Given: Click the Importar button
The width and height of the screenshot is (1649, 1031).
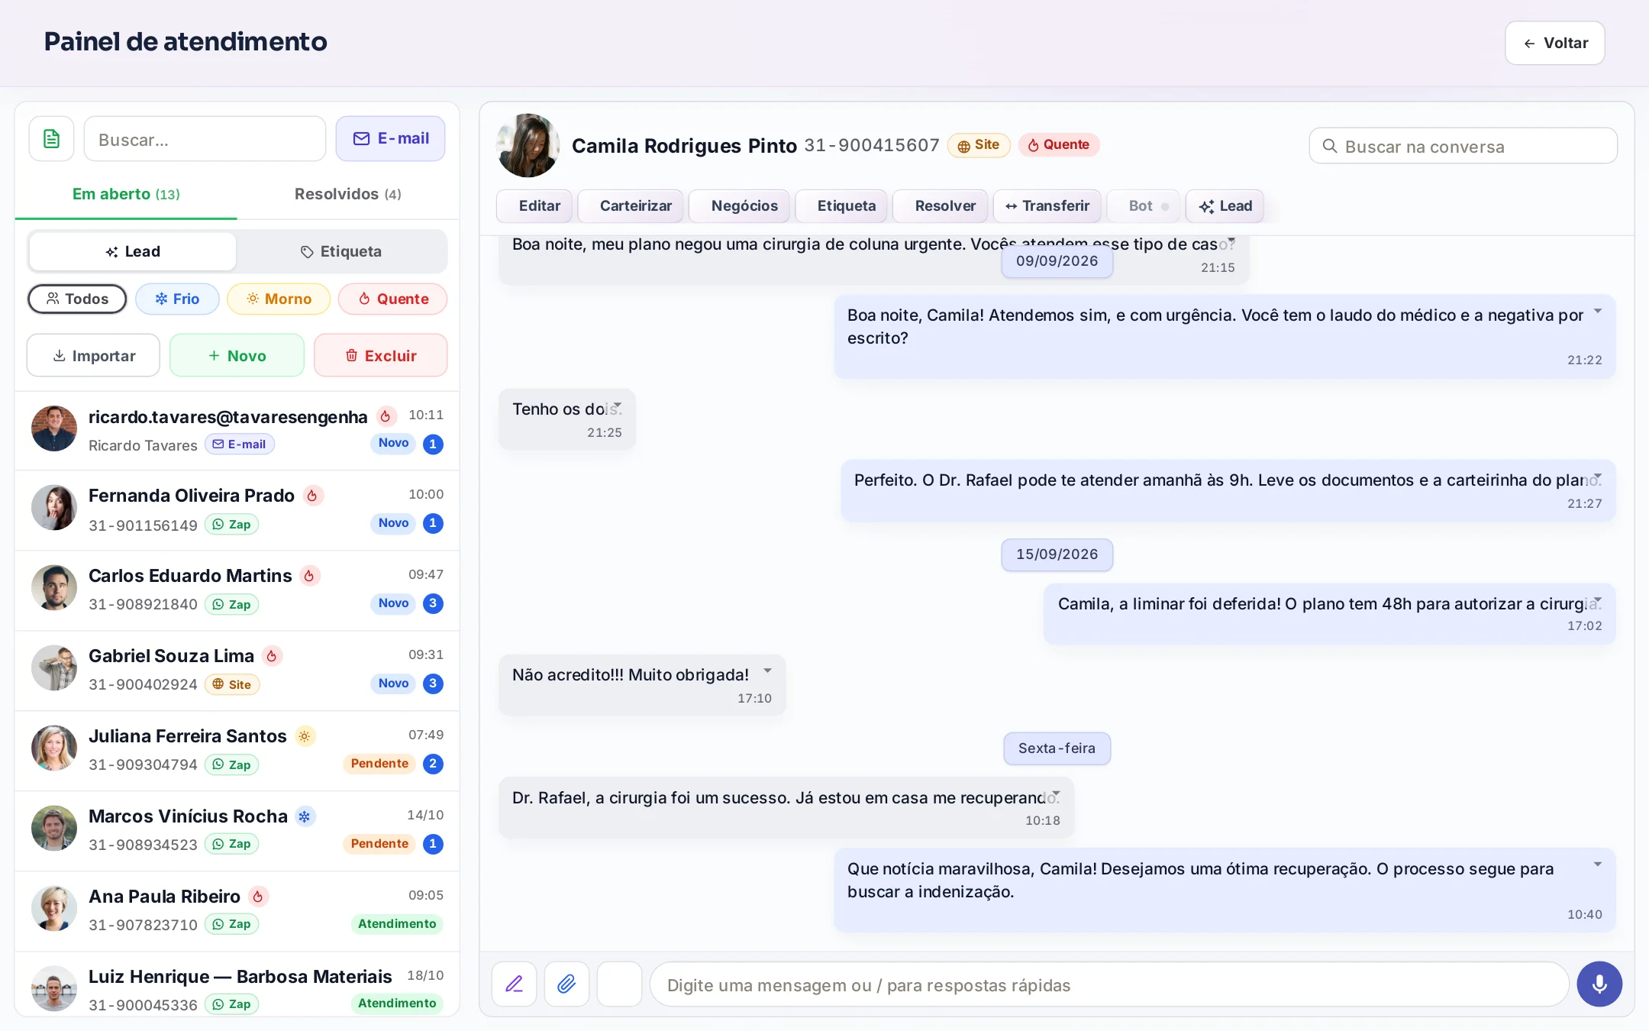Looking at the screenshot, I should click(93, 355).
